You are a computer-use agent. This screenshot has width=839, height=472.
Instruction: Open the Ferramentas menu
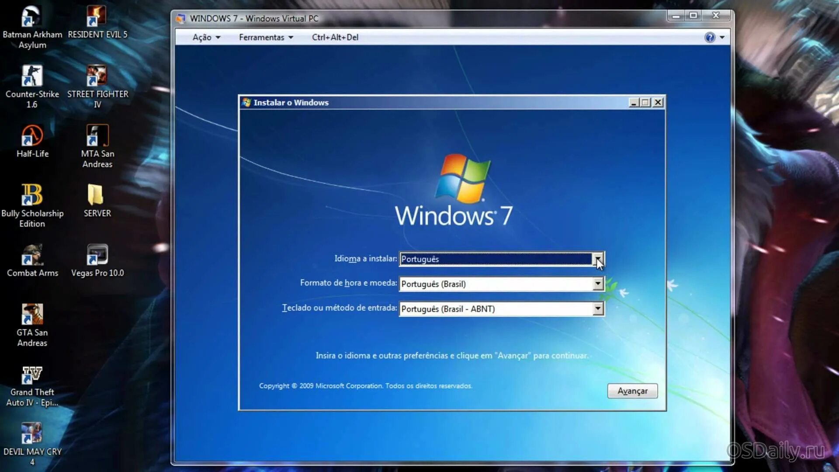pyautogui.click(x=265, y=38)
